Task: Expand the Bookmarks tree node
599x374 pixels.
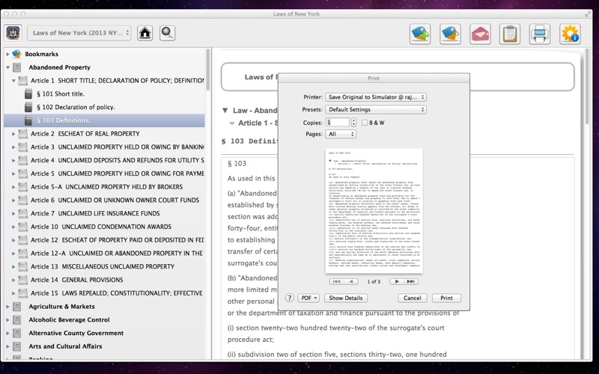Action: [7, 54]
